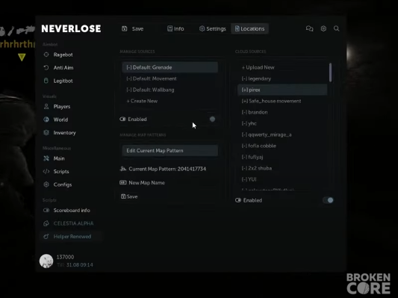
Task: Select pirex cloud source
Action: point(282,90)
